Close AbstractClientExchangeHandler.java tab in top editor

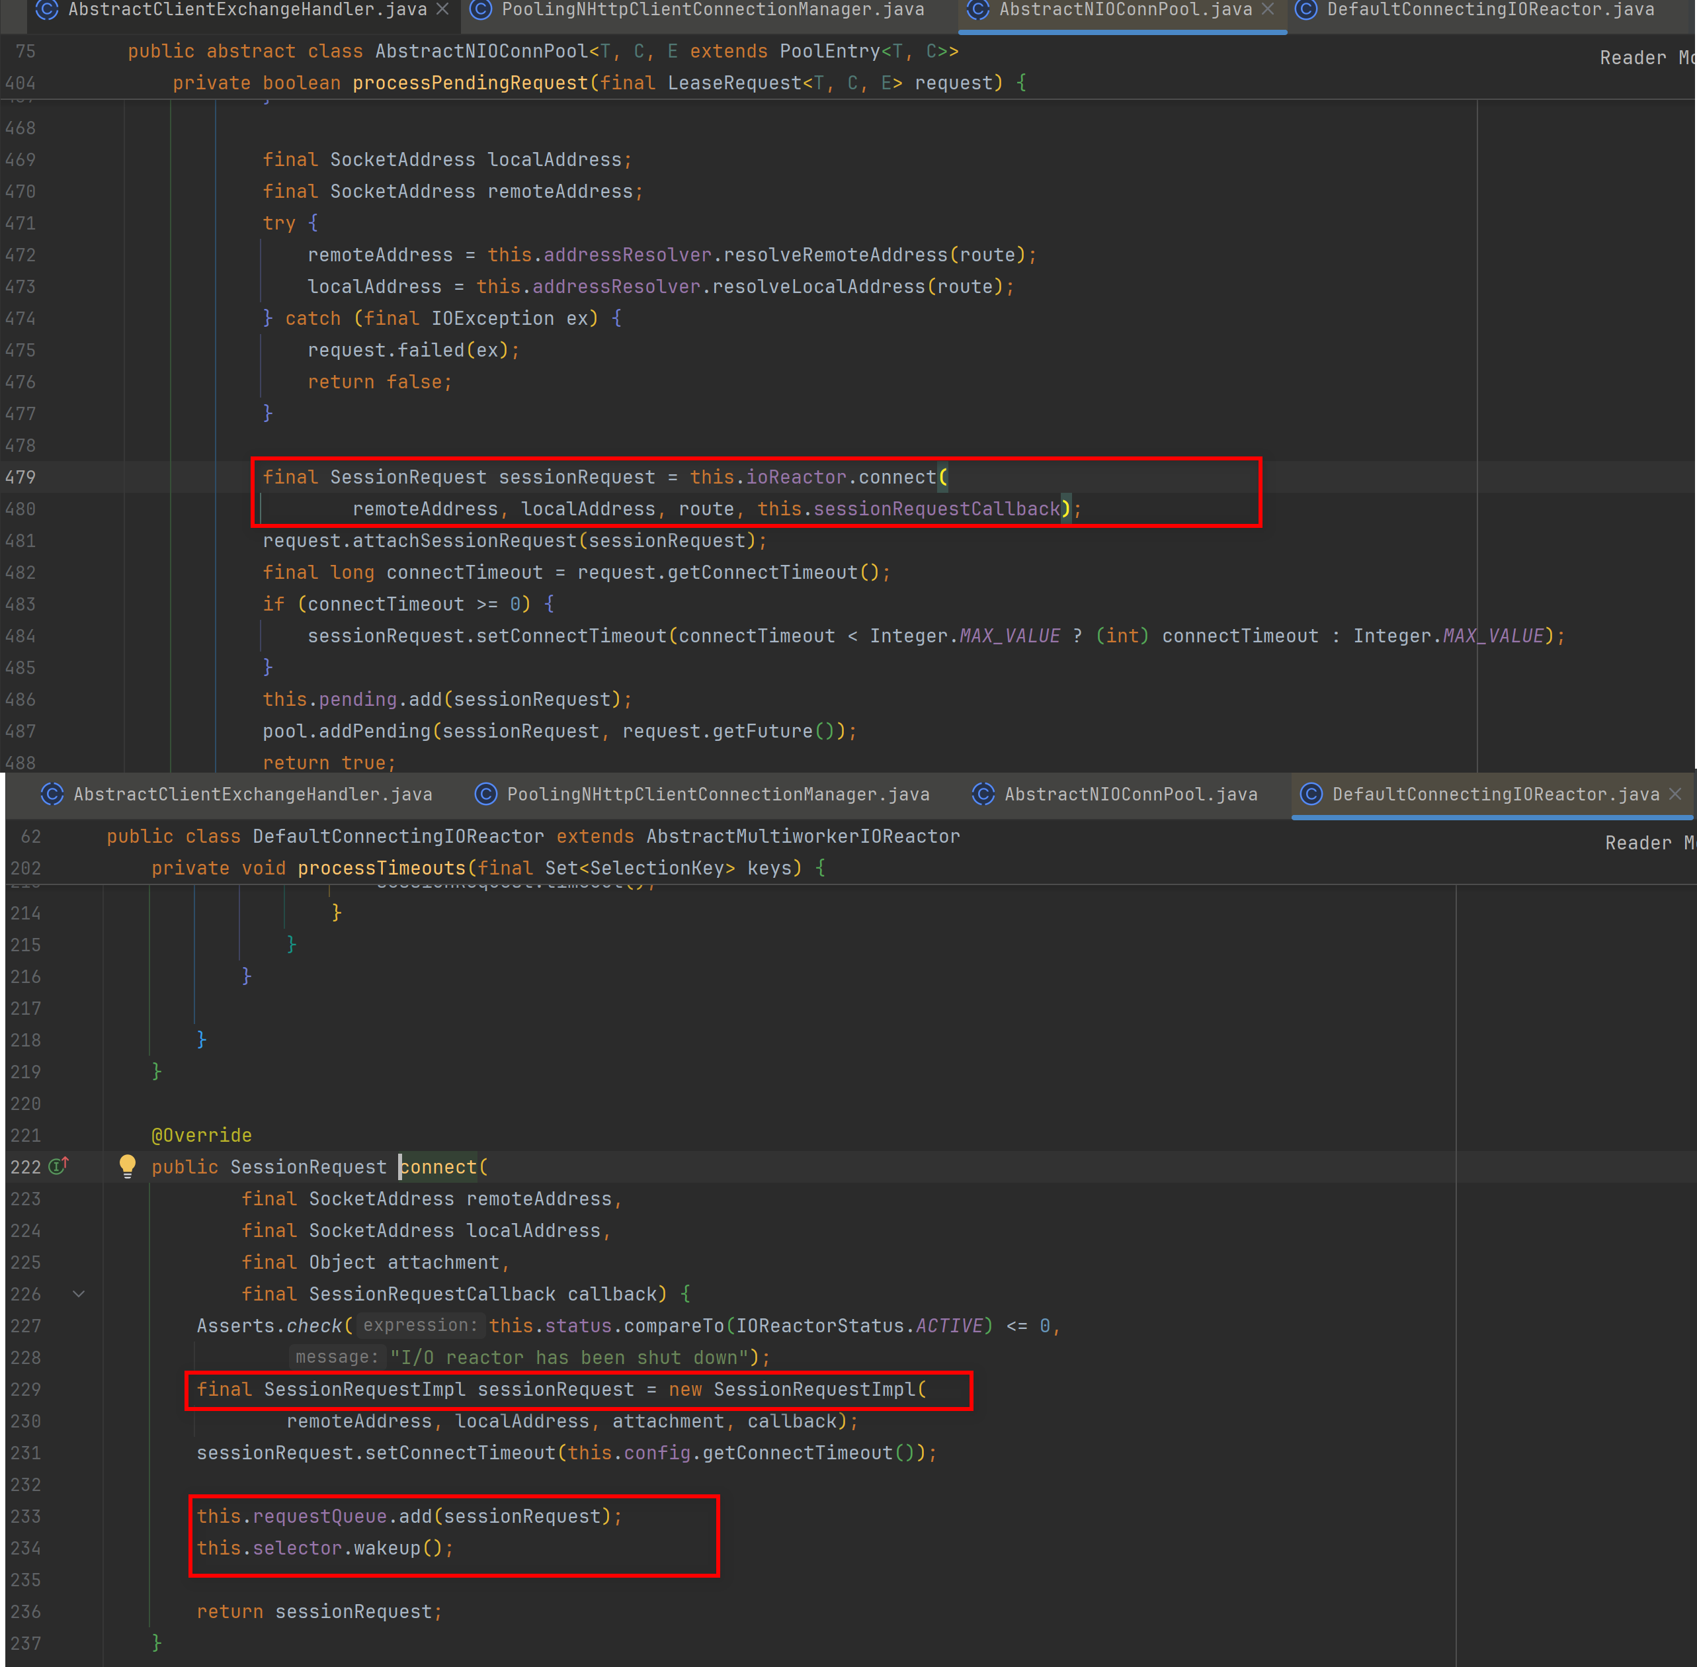[x=443, y=9]
